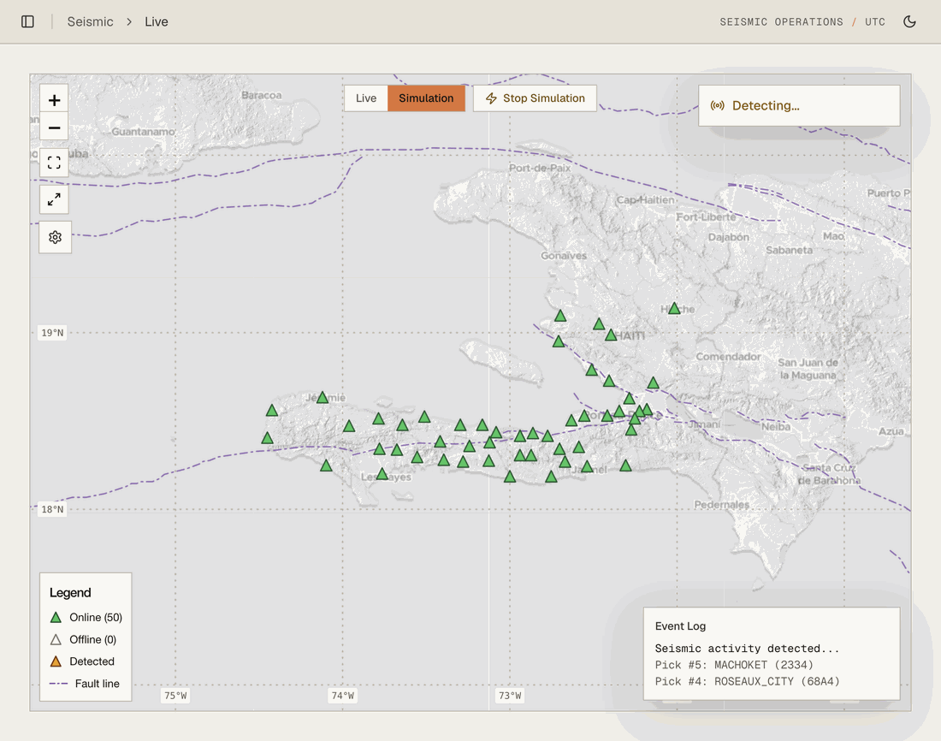Toggle the sidebar panel icon
Screen dimensions: 941x741
pyautogui.click(x=27, y=21)
